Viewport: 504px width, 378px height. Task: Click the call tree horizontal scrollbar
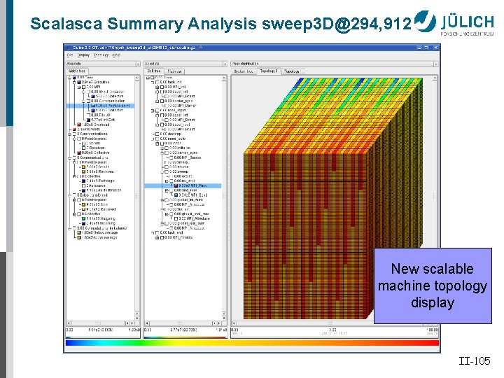pyautogui.click(x=183, y=323)
